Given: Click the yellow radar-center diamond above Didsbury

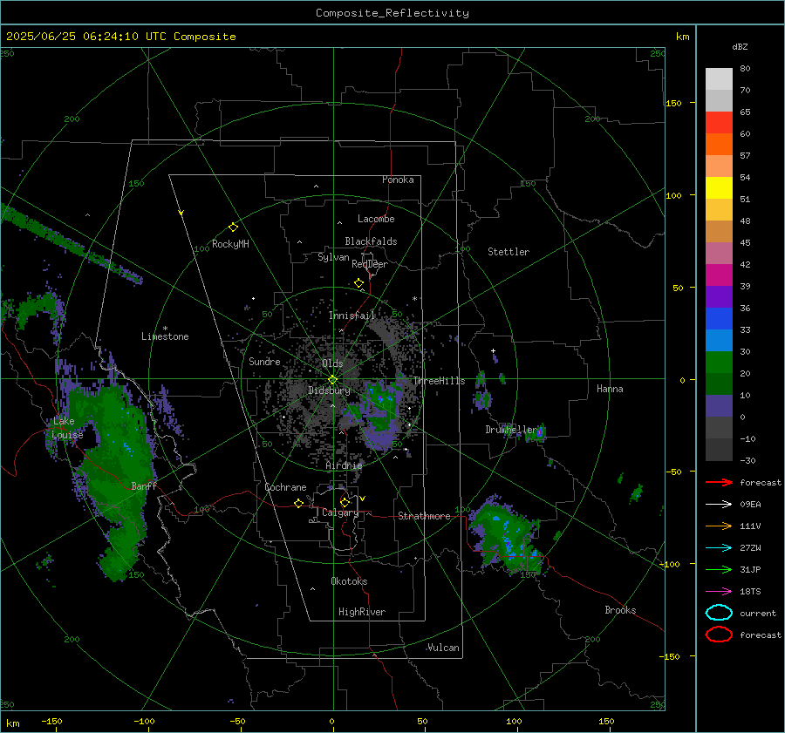Looking at the screenshot, I should click(x=332, y=380).
